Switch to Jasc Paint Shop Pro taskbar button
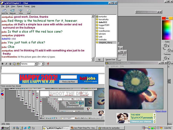This screenshot has height=130, width=173. 84,128
